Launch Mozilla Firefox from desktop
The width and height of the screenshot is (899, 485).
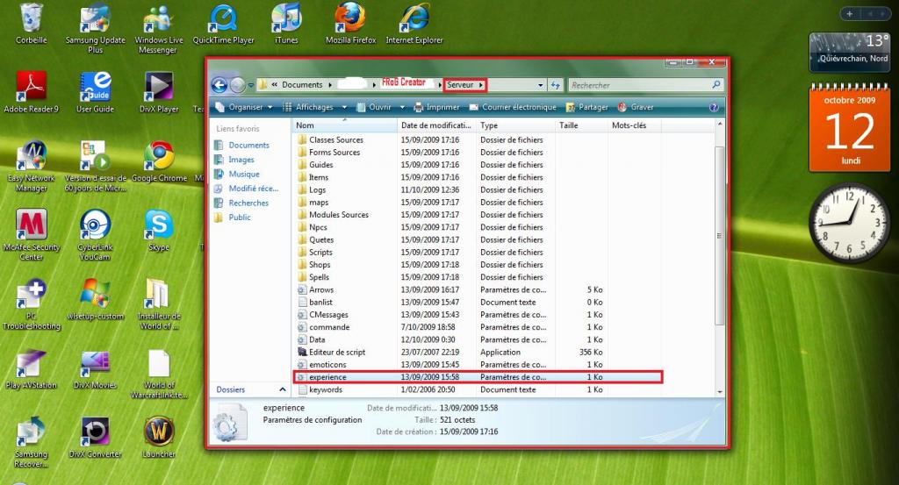point(350,23)
